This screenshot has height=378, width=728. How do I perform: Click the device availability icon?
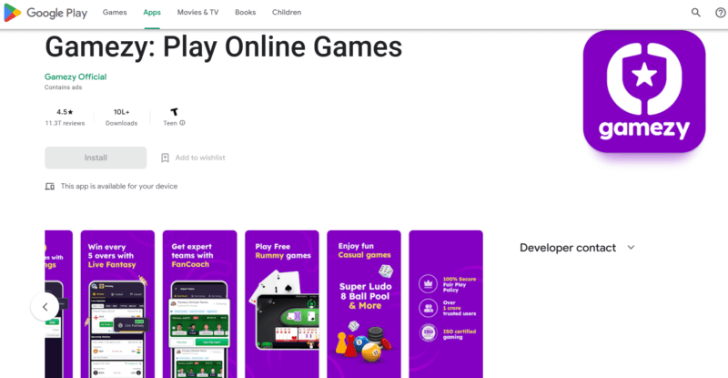(x=50, y=187)
